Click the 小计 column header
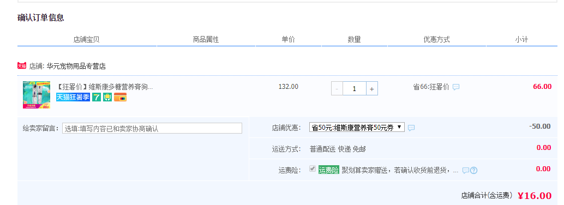The image size is (564, 205). click(x=521, y=40)
